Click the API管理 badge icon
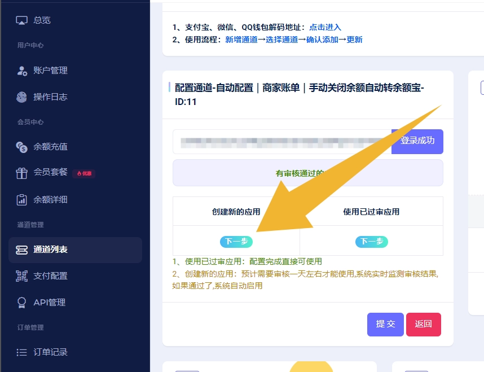This screenshot has height=372, width=484. pyautogui.click(x=21, y=303)
